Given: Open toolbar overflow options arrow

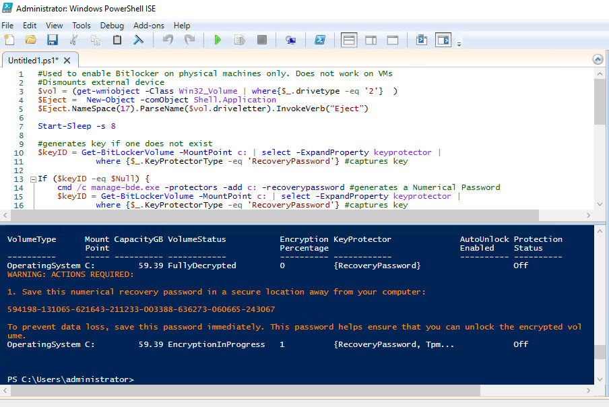Looking at the screenshot, I should 459,44.
